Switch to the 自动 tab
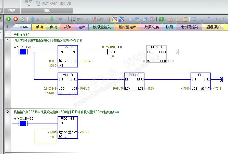Viewport: 228px width, 154px height. [x=53, y=27]
